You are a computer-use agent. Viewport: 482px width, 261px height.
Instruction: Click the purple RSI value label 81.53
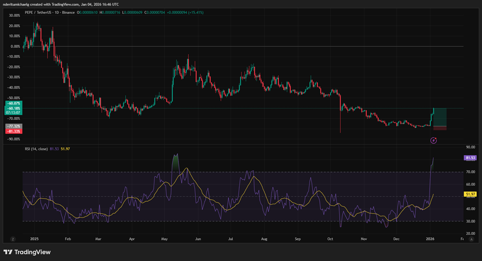coord(470,158)
